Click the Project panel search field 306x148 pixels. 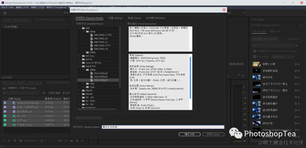21,93
